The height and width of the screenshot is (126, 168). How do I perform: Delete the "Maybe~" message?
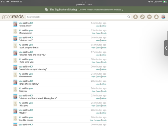pos(104,113)
